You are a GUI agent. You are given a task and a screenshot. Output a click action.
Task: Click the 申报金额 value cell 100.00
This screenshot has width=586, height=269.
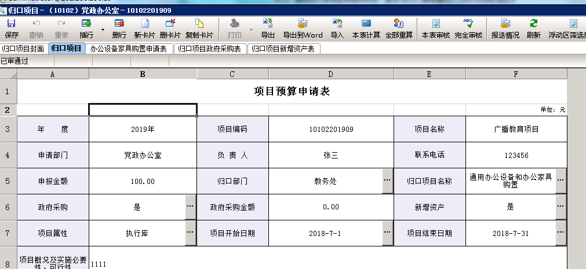(143, 181)
